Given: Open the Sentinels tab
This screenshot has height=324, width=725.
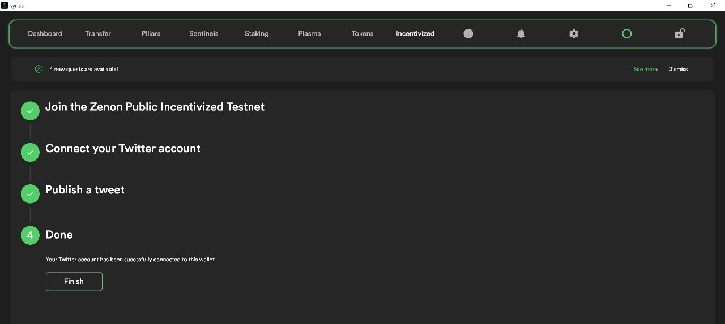Looking at the screenshot, I should pos(204,34).
